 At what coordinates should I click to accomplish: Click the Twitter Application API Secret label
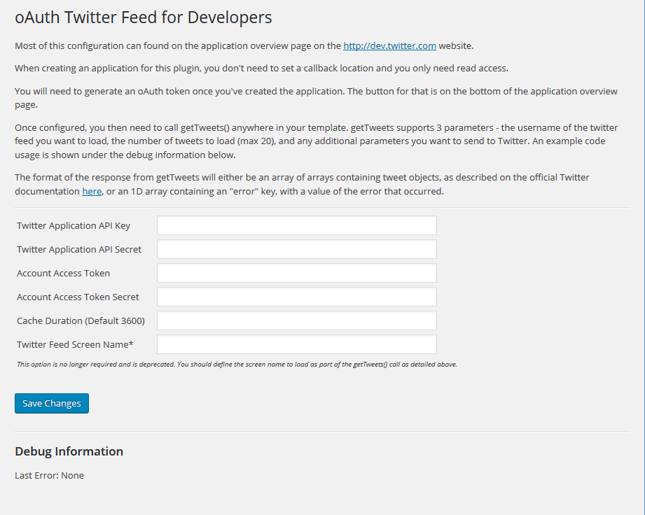tap(79, 250)
